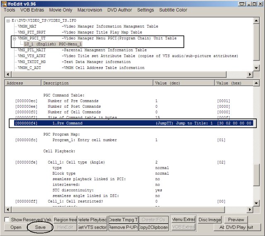This screenshot has width=265, height=236.
Task: Select LU_1 (English) PGC-Menu_1 entry
Action: [x=53, y=44]
